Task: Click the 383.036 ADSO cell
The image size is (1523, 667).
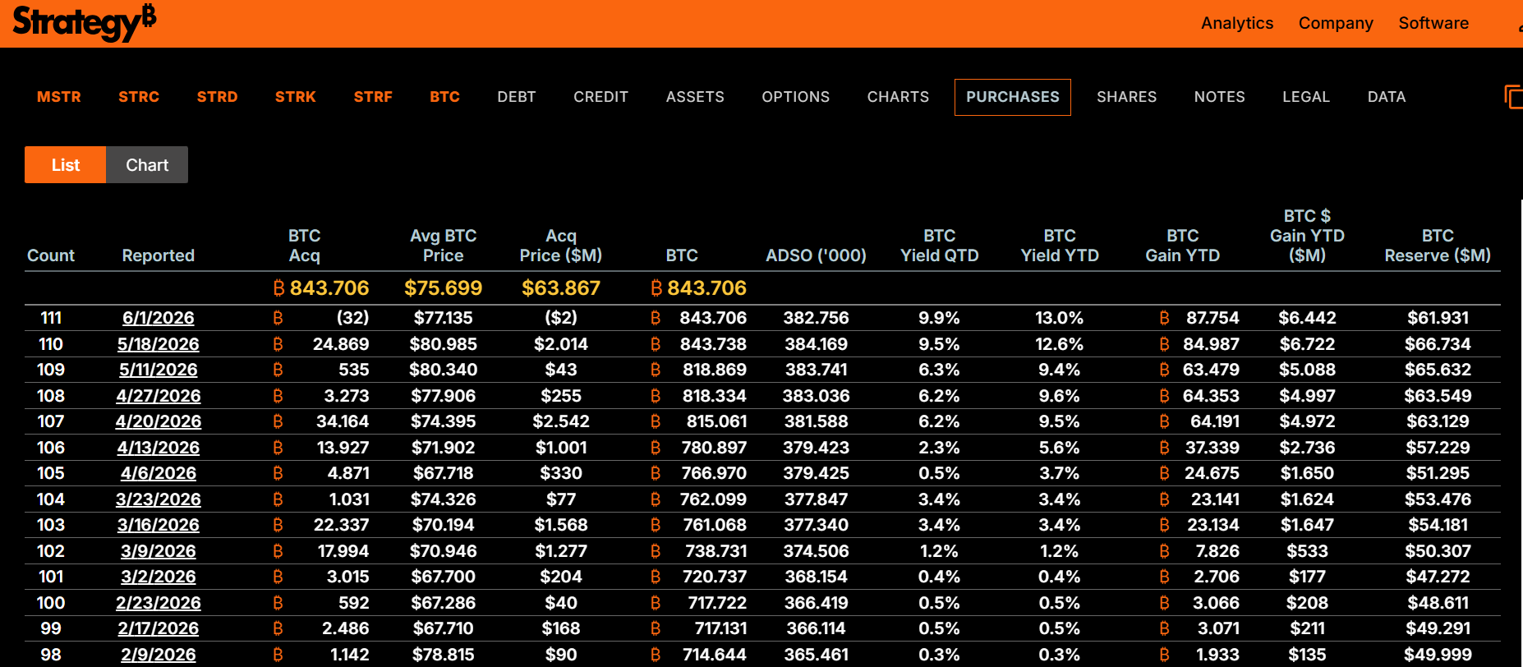Action: click(x=816, y=396)
